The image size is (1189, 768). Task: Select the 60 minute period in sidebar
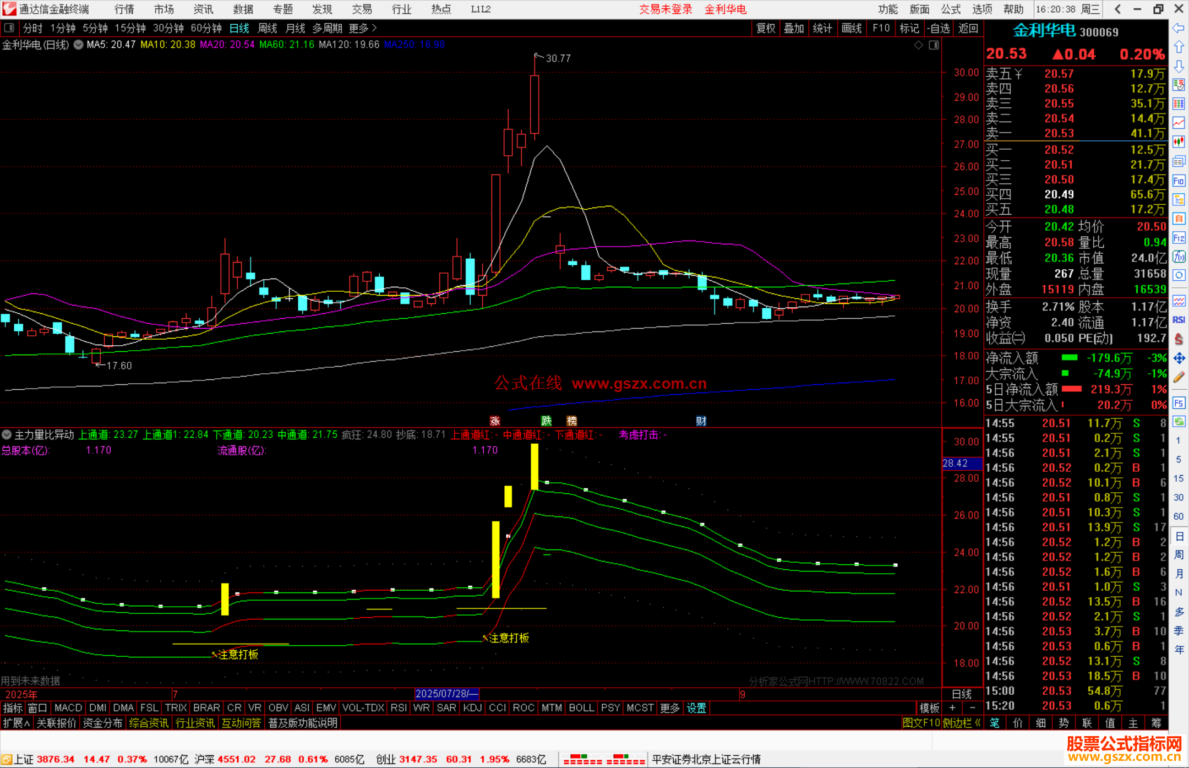tap(1179, 516)
